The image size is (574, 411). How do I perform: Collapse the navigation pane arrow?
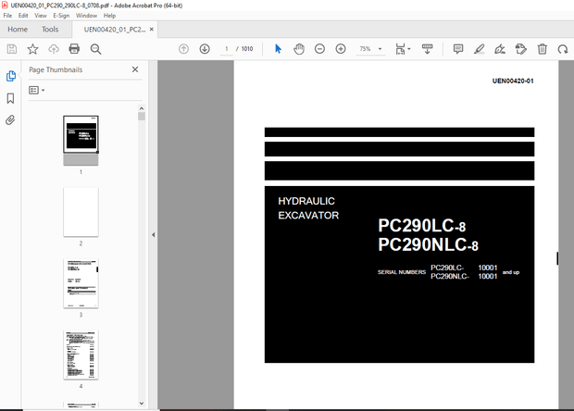[x=154, y=234]
